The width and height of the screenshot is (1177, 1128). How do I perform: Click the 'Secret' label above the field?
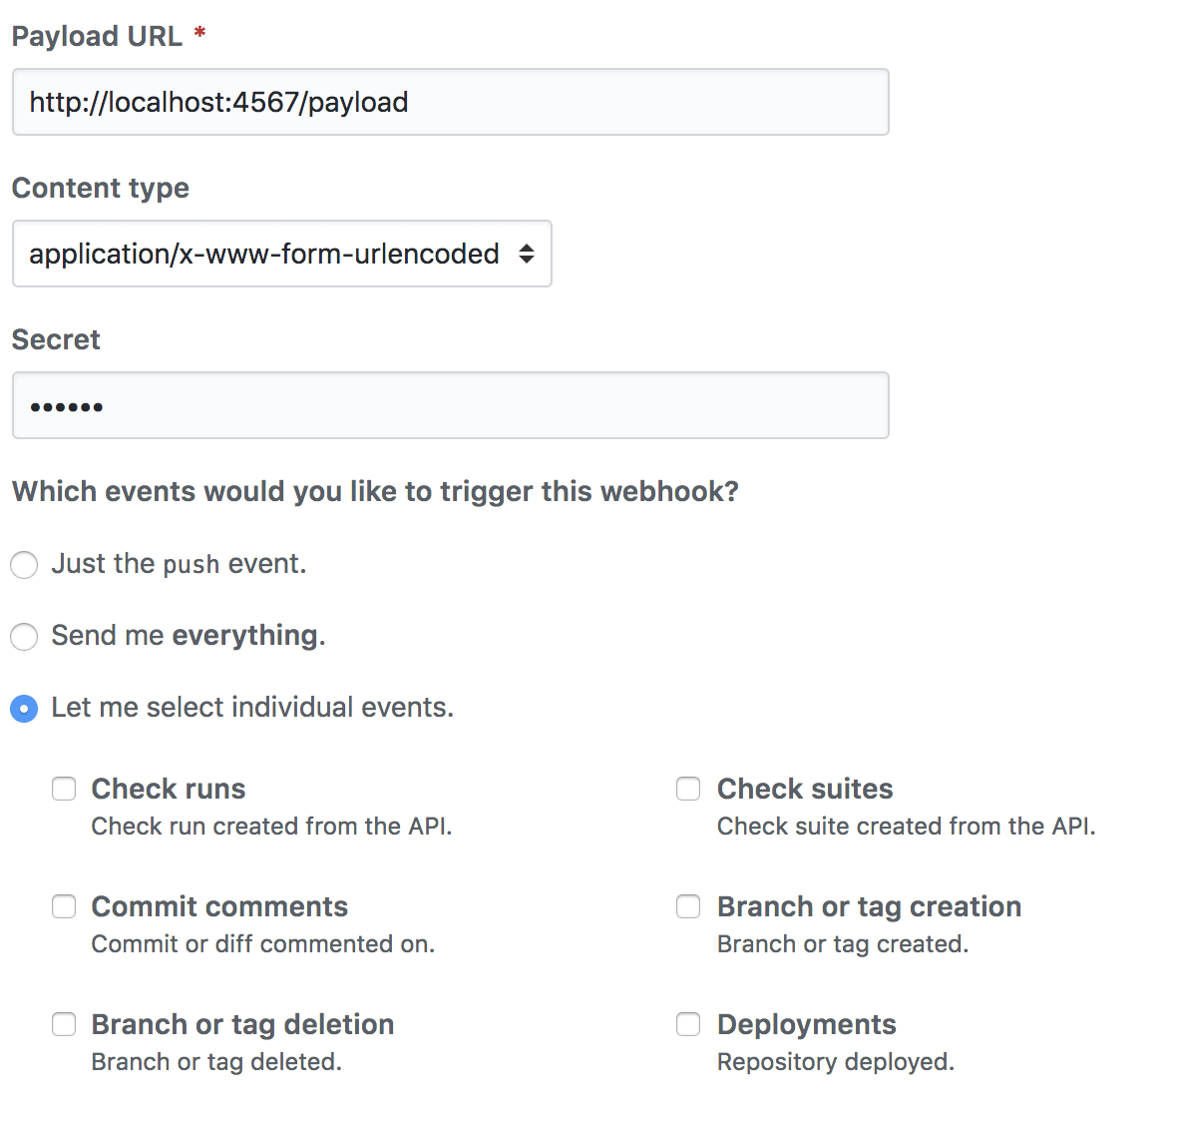[56, 340]
